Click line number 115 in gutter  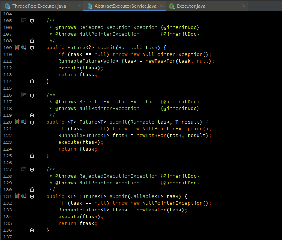pyautogui.click(x=8, y=88)
